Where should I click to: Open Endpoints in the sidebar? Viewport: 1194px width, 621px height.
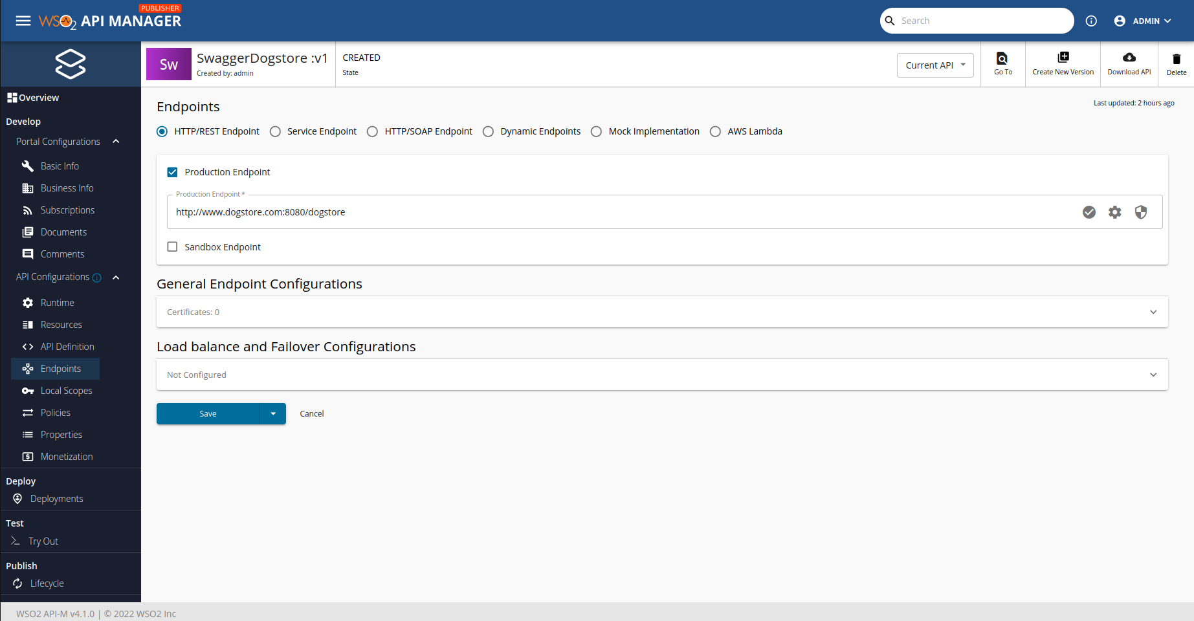(x=56, y=369)
